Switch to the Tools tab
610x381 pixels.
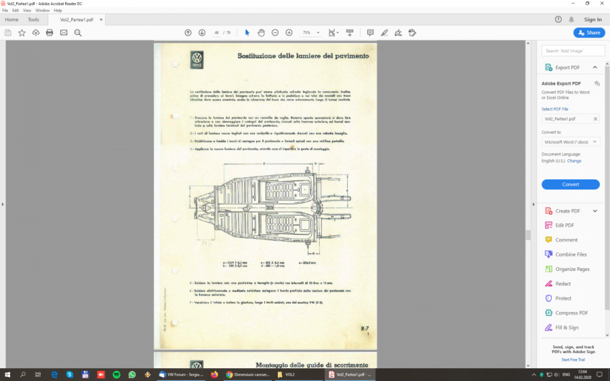[x=33, y=20]
